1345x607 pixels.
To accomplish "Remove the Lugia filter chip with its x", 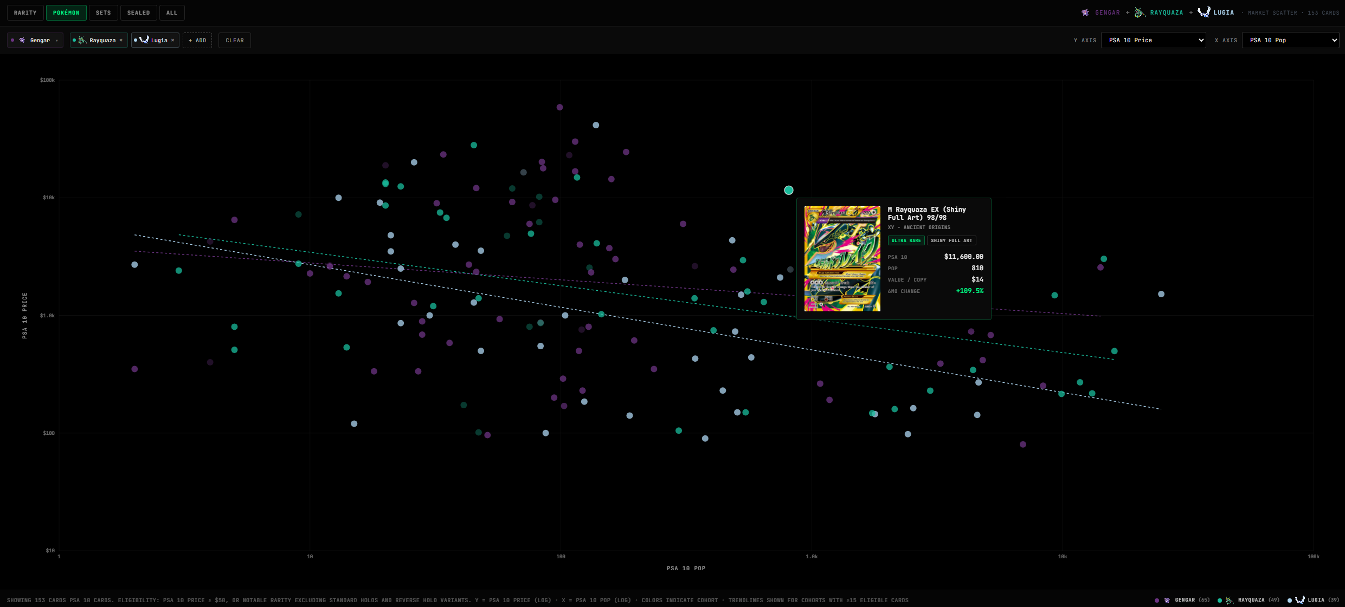I will [173, 40].
